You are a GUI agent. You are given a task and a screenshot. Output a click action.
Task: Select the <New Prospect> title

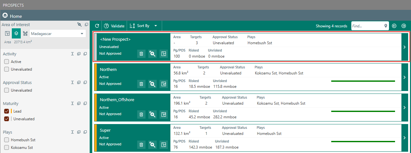click(116, 39)
